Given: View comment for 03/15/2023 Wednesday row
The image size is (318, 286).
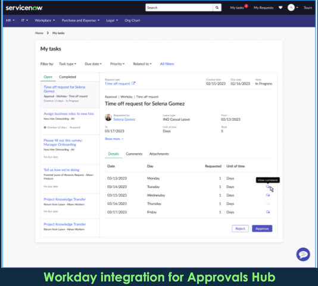Looking at the screenshot, I should pos(268,195).
